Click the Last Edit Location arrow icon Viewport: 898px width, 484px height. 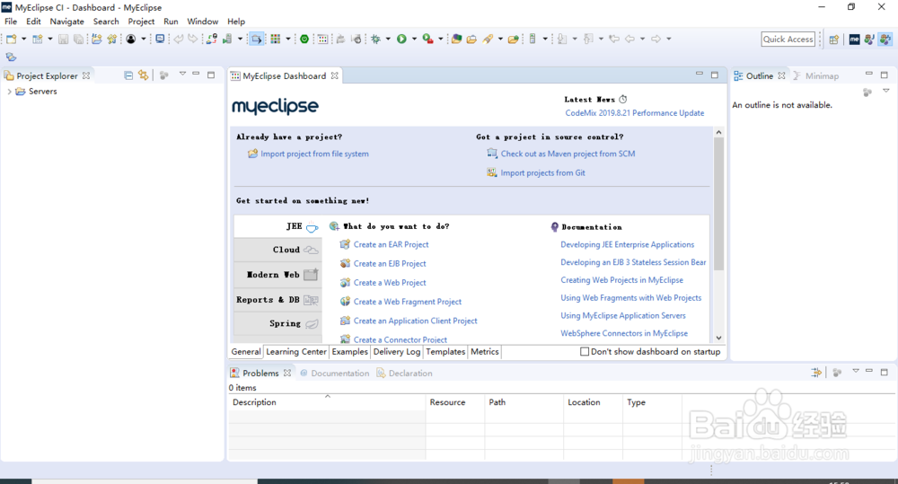coord(614,39)
